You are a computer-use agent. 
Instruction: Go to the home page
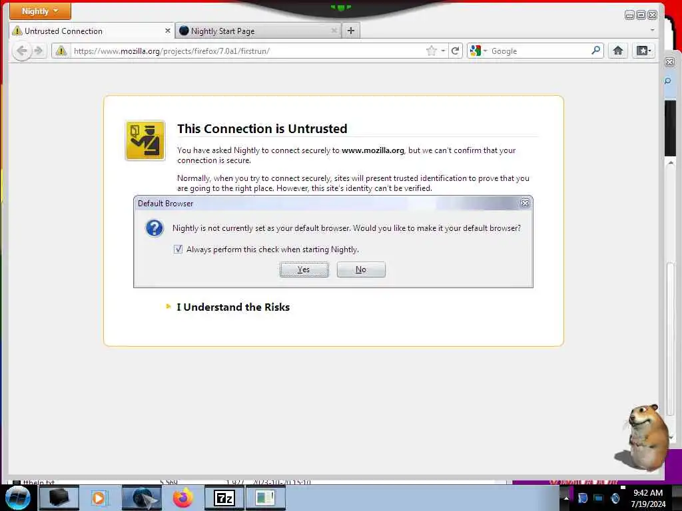(617, 51)
